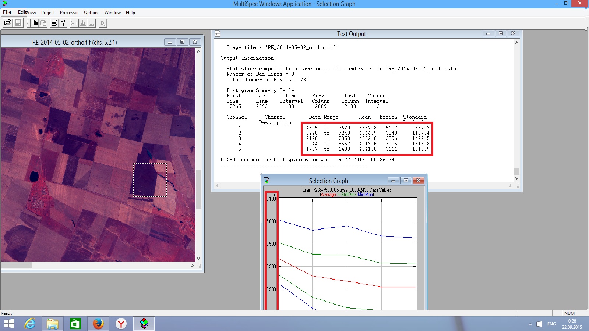Click the X1 zoom toolbar icon
589x331 pixels.
[x=74, y=23]
